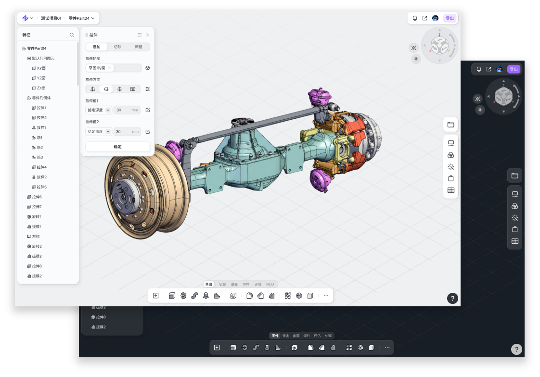The height and width of the screenshot is (377, 540).
Task: Click the sweep tool icon in the light toolbar
Action: (194, 296)
